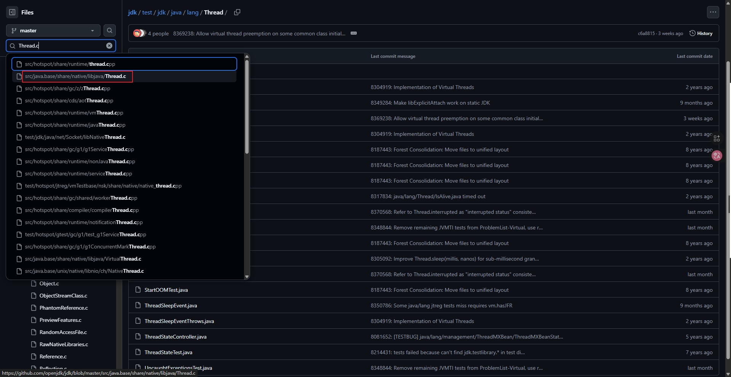Open commit 8317834 IsAlive.java timed out

click(428, 196)
